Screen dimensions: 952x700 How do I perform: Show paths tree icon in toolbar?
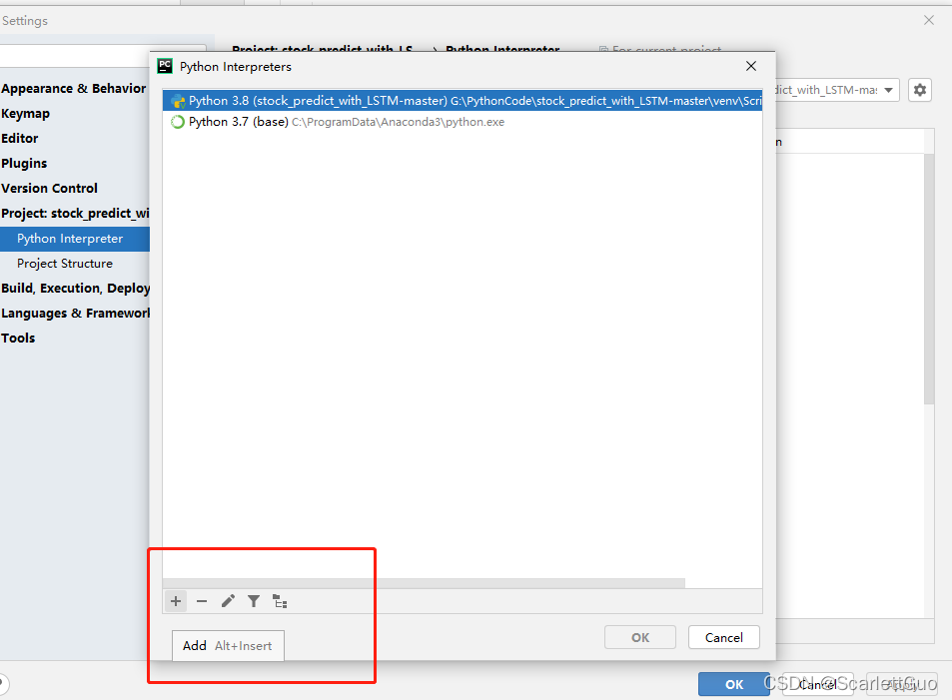(280, 601)
